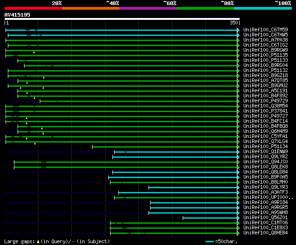Select the UniRef100_A9SWH8 label
Viewport: 296px width, 245px height.
[265, 213]
